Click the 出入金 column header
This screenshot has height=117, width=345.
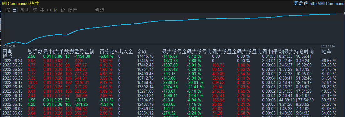point(126,51)
